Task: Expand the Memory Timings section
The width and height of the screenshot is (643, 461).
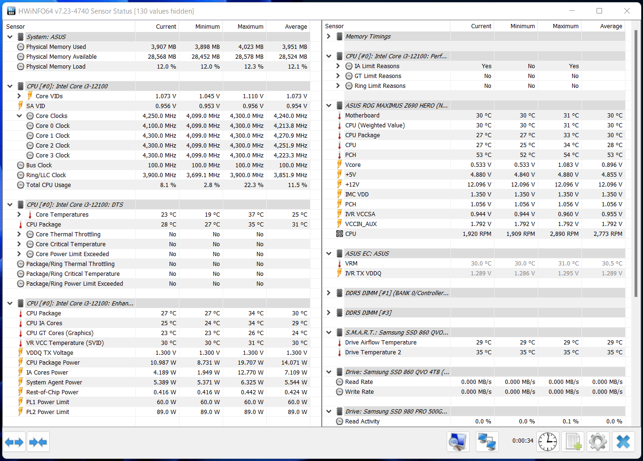Action: coord(329,36)
